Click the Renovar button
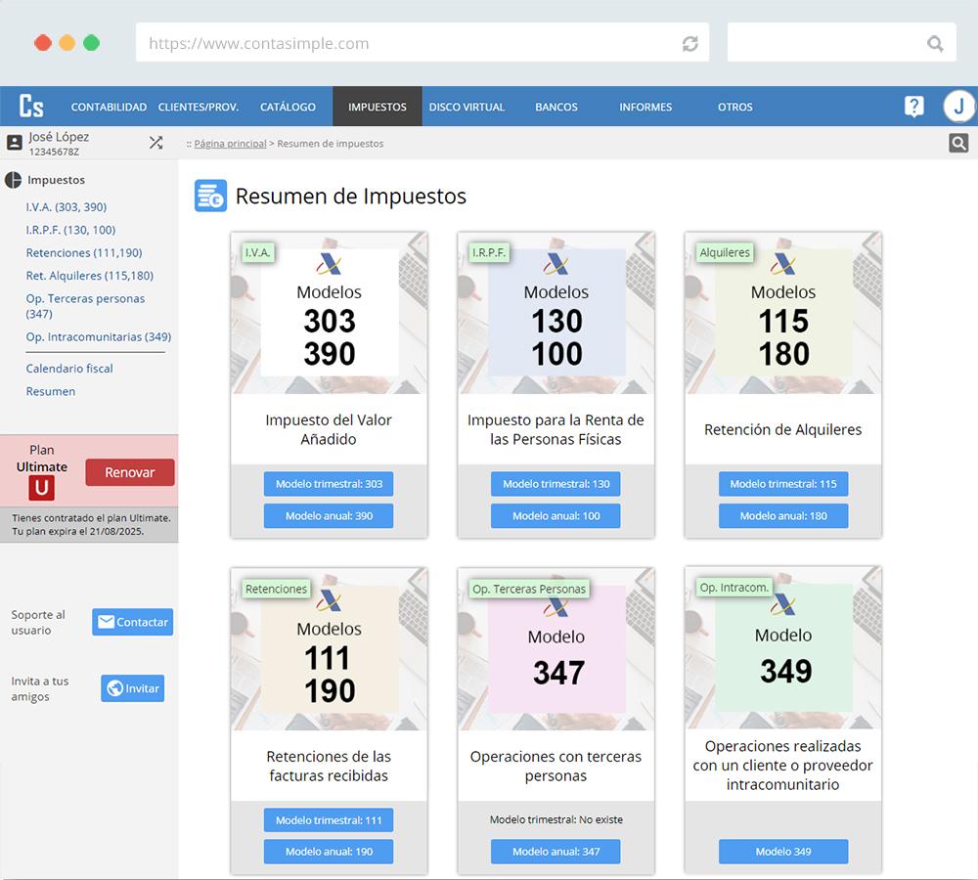This screenshot has width=978, height=880. click(x=129, y=471)
